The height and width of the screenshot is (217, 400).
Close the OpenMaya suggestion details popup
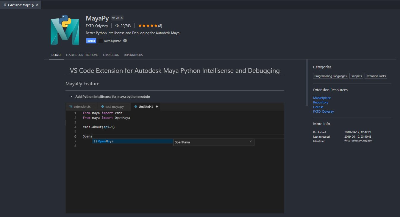pos(251,141)
